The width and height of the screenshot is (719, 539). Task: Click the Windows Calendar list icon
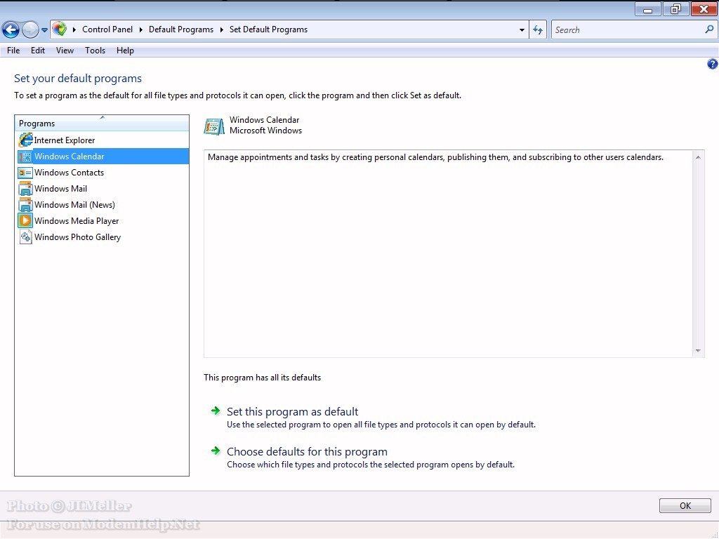pyautogui.click(x=25, y=157)
